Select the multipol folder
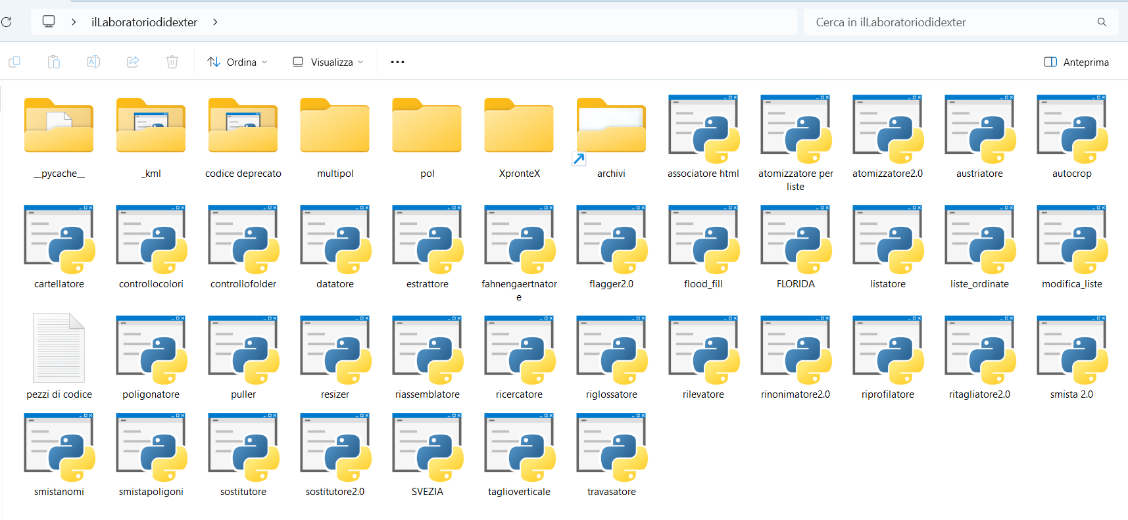The height and width of the screenshot is (520, 1128). pos(335,138)
